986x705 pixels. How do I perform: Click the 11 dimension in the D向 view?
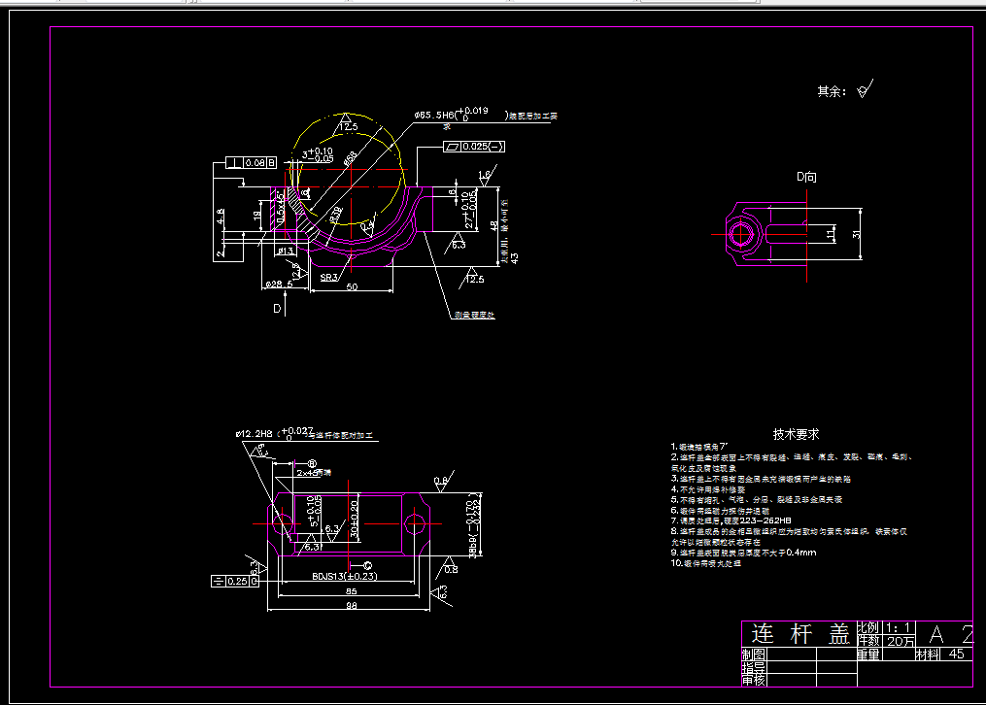830,234
